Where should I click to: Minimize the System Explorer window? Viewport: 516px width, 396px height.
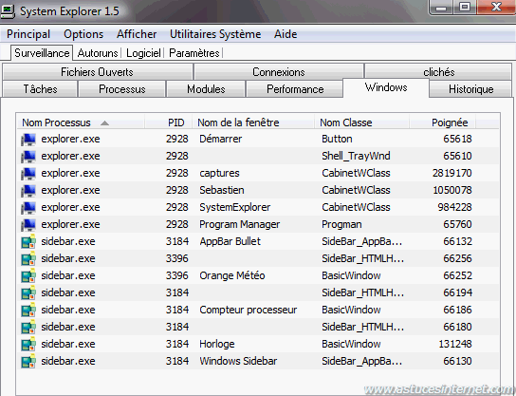coord(442,7)
